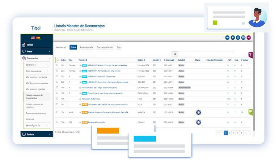278x160 pixels.
Task: Collapse the Documentos sidebar section
Action: [48, 58]
